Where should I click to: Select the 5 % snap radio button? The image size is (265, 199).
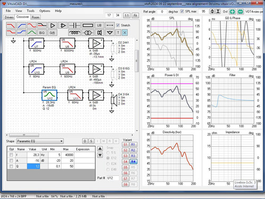(x=108, y=152)
